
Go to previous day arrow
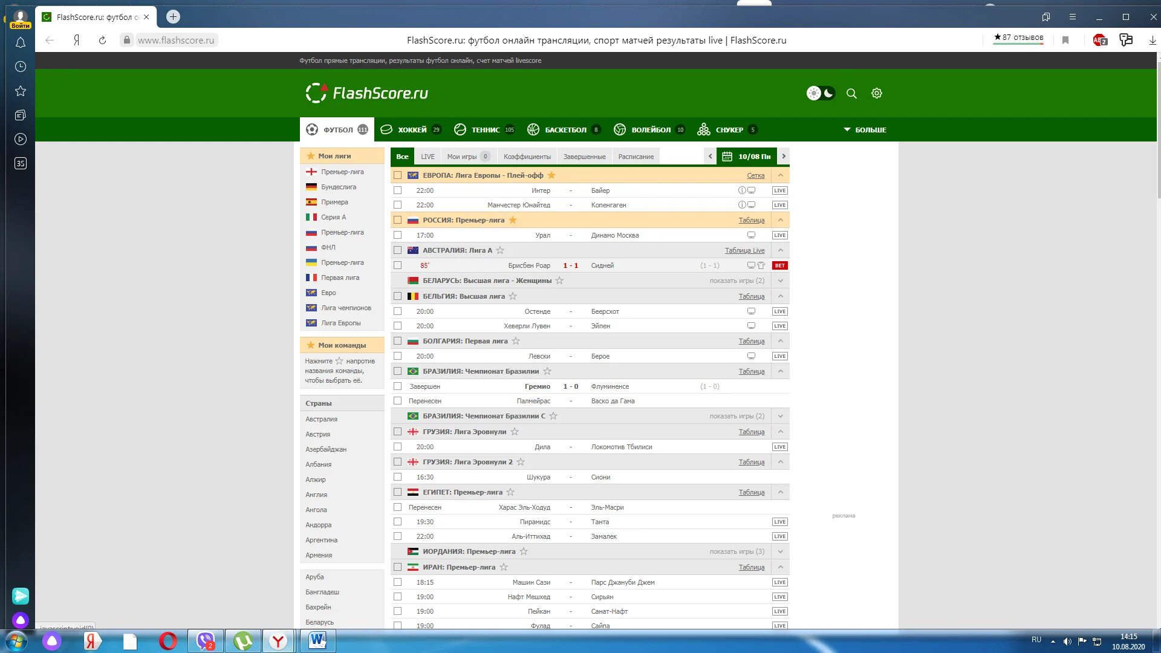[x=711, y=157]
